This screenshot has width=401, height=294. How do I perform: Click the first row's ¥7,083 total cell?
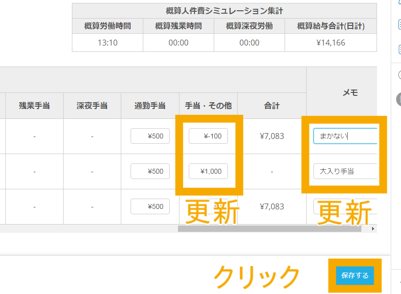click(272, 136)
